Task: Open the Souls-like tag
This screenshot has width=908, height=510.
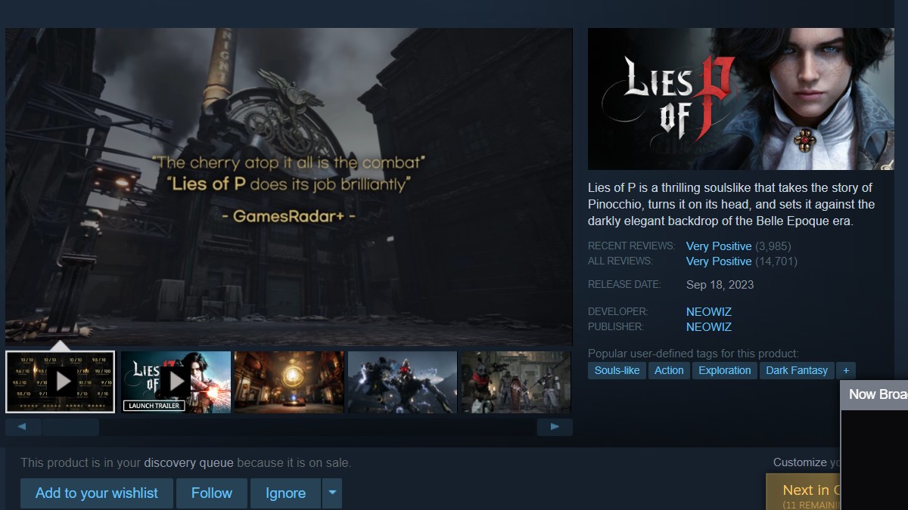Action: click(x=617, y=370)
